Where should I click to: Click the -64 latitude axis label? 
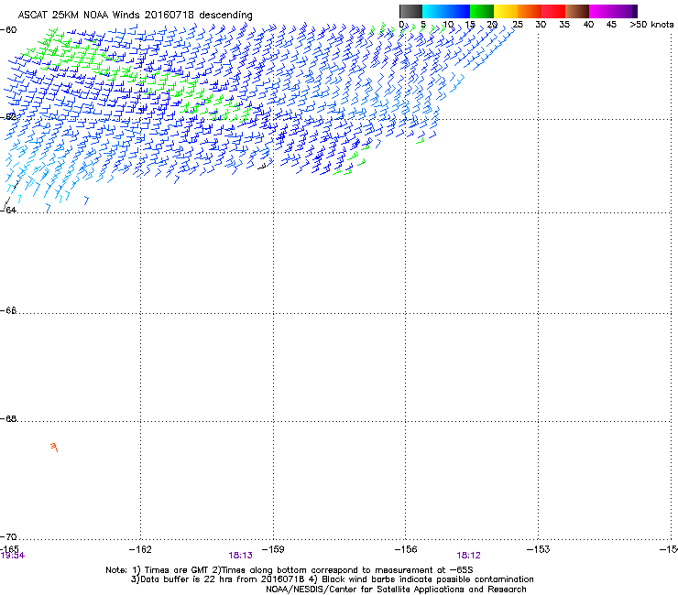coord(8,210)
